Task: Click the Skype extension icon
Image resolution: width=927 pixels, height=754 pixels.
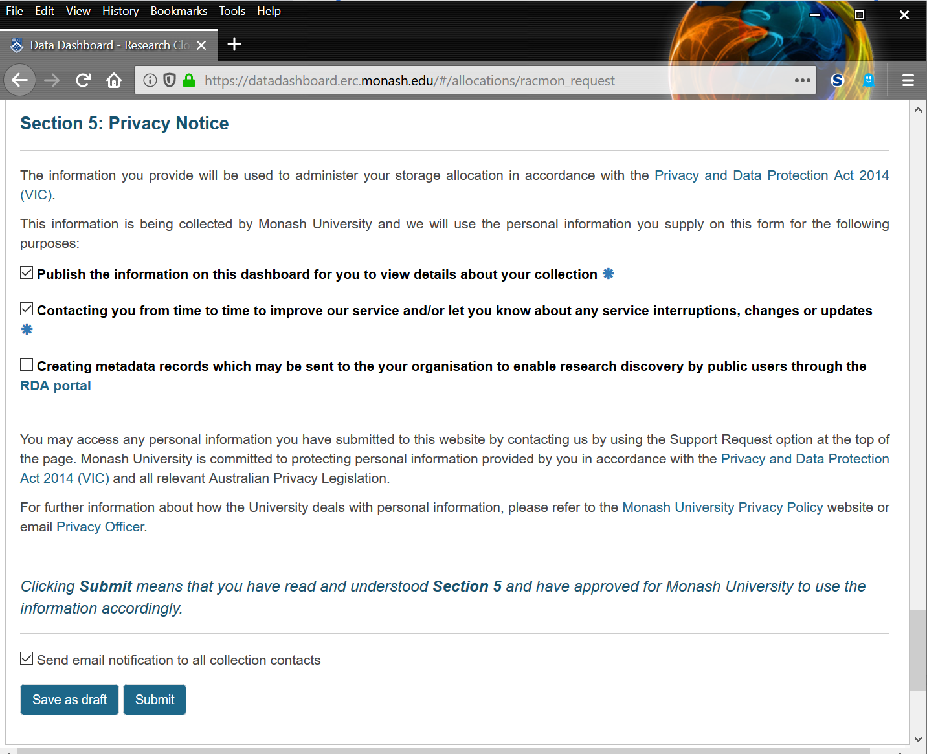Action: [837, 80]
